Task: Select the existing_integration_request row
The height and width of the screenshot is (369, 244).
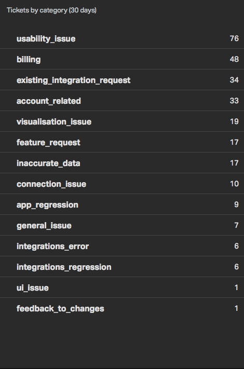Action: 122,80
